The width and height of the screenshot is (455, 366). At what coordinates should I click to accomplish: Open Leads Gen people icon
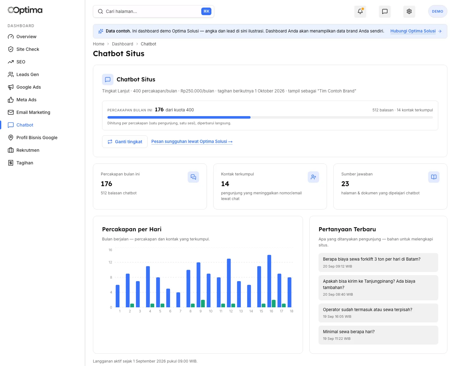point(11,74)
